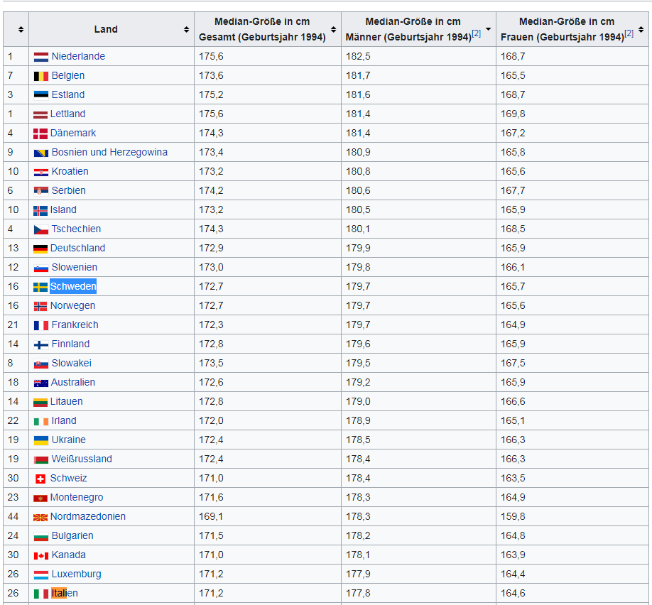652x605 pixels.
Task: Click the Estonia flag icon
Action: tap(40, 95)
